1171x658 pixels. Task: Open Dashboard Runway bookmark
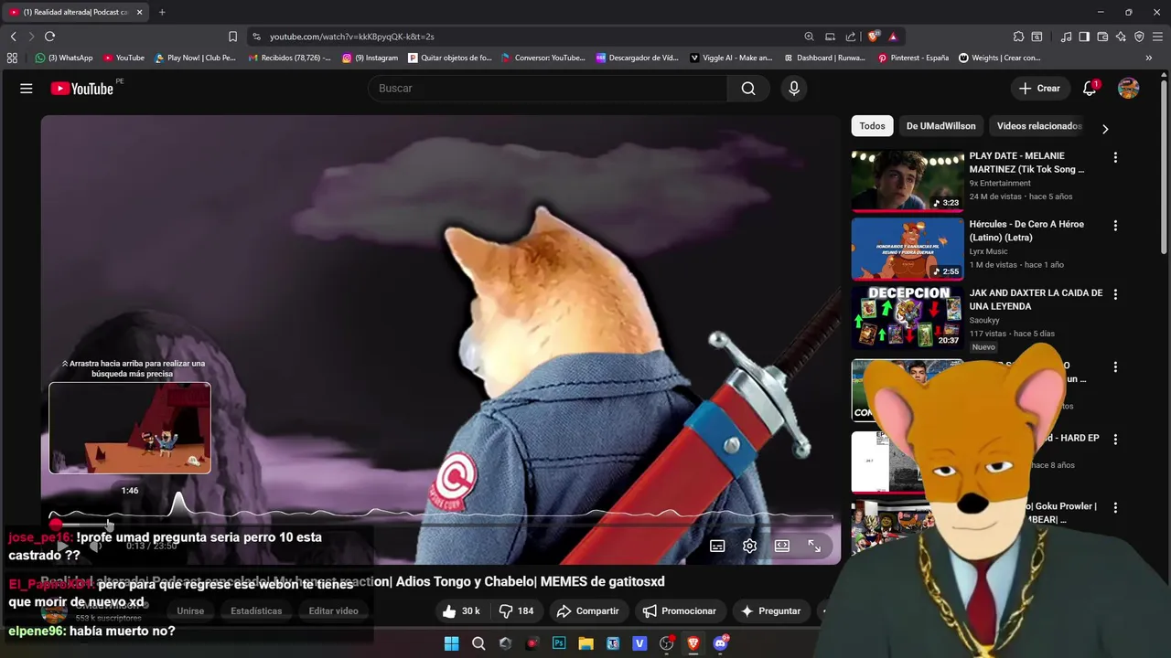click(824, 58)
